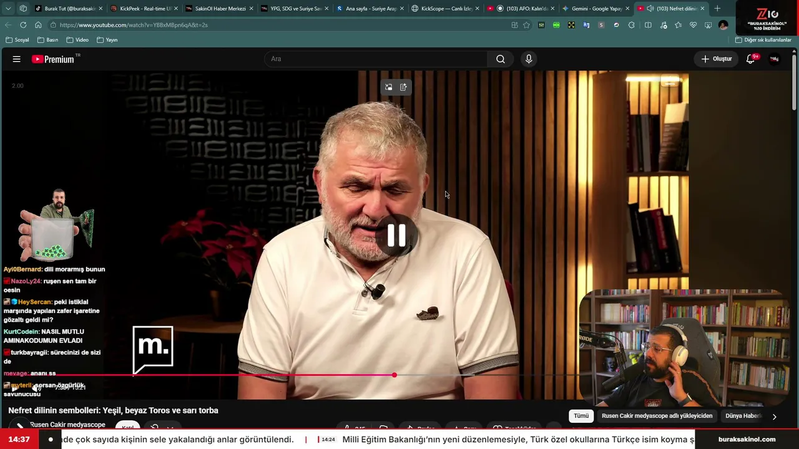The width and height of the screenshot is (799, 449).
Task: Click the YouTube search magnifier button
Action: (501, 59)
